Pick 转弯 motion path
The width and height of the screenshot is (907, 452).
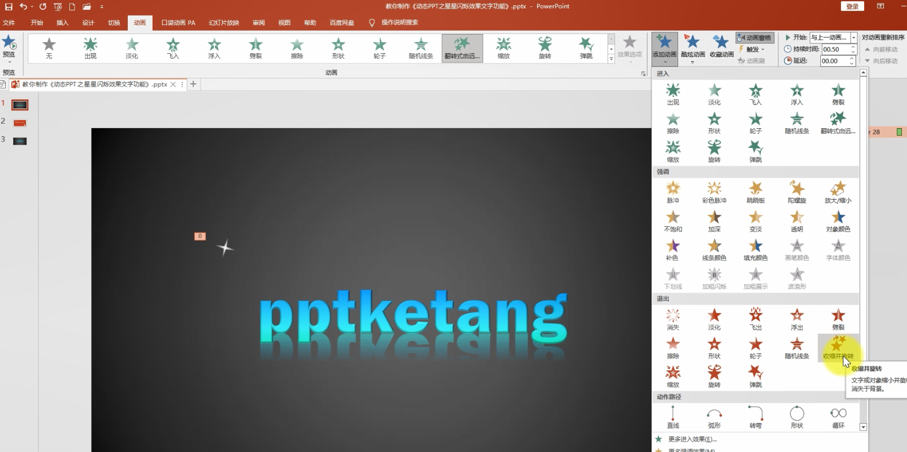(756, 417)
